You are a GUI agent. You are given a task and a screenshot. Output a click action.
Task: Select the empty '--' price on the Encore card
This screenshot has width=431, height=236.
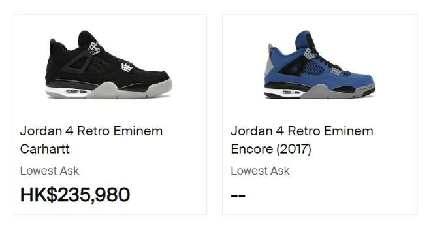(238, 195)
